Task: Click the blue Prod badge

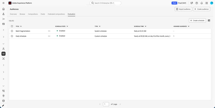Action: coord(174,3)
